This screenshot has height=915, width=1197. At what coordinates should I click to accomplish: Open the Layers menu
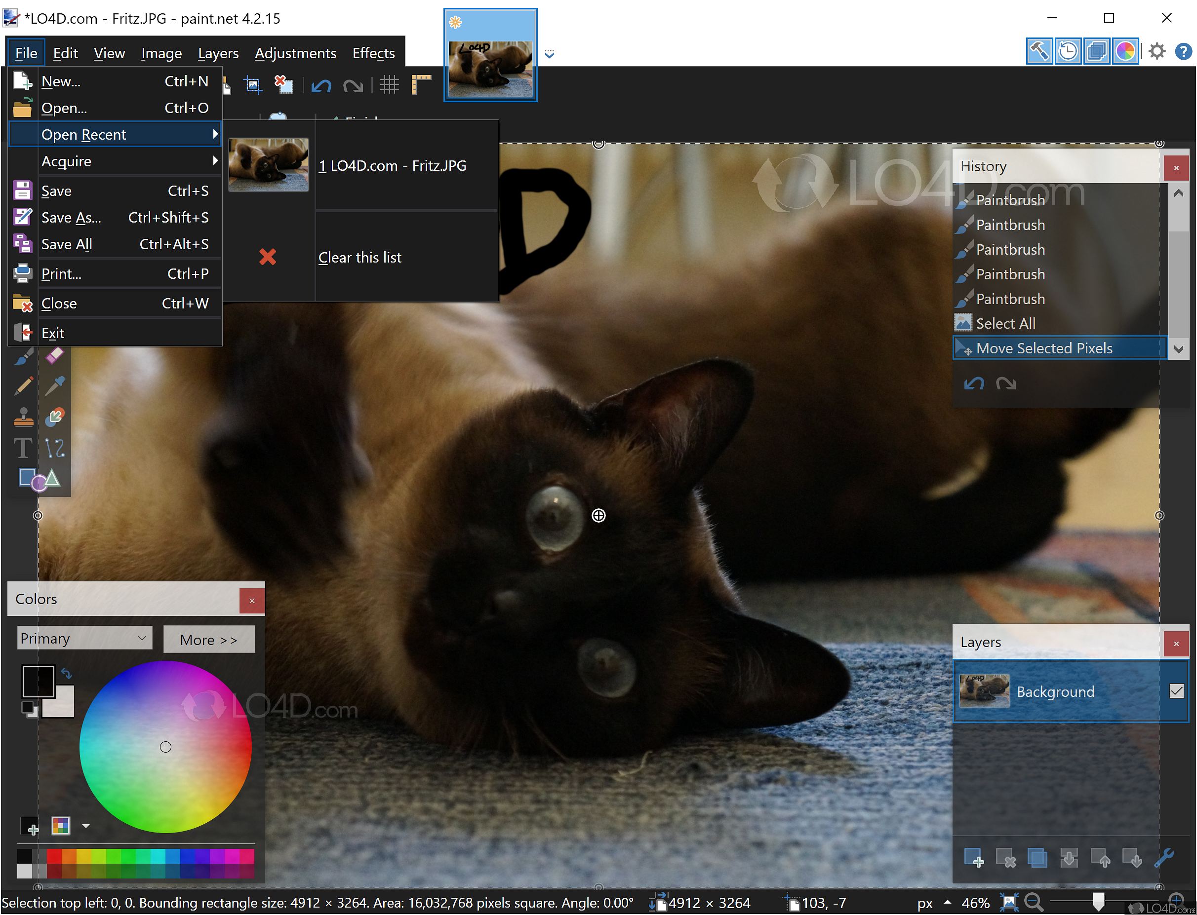218,53
